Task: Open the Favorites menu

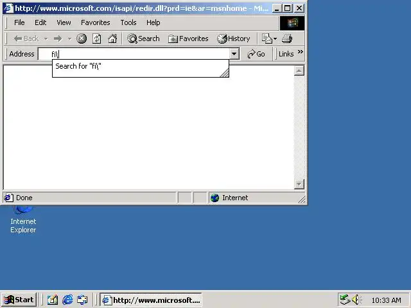Action: (96, 22)
